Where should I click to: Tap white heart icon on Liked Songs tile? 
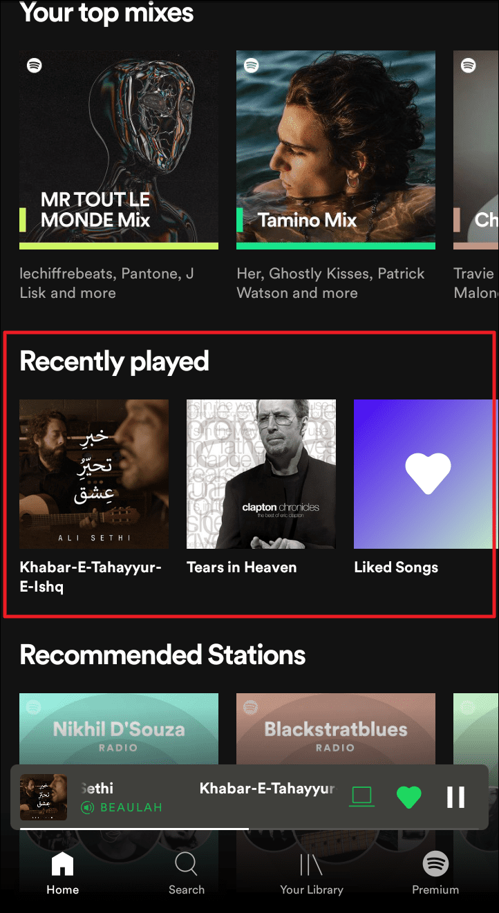click(428, 473)
